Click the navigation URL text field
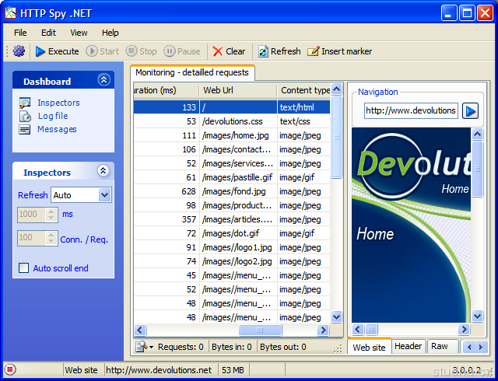 click(411, 110)
